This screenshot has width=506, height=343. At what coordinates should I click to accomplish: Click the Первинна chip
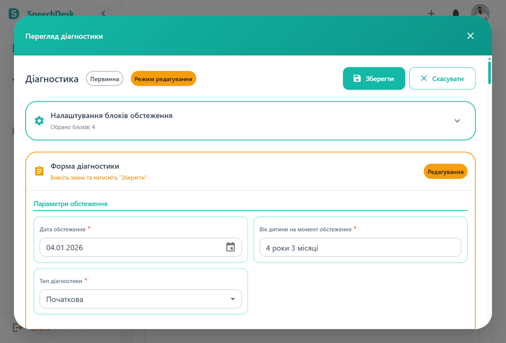pos(105,79)
